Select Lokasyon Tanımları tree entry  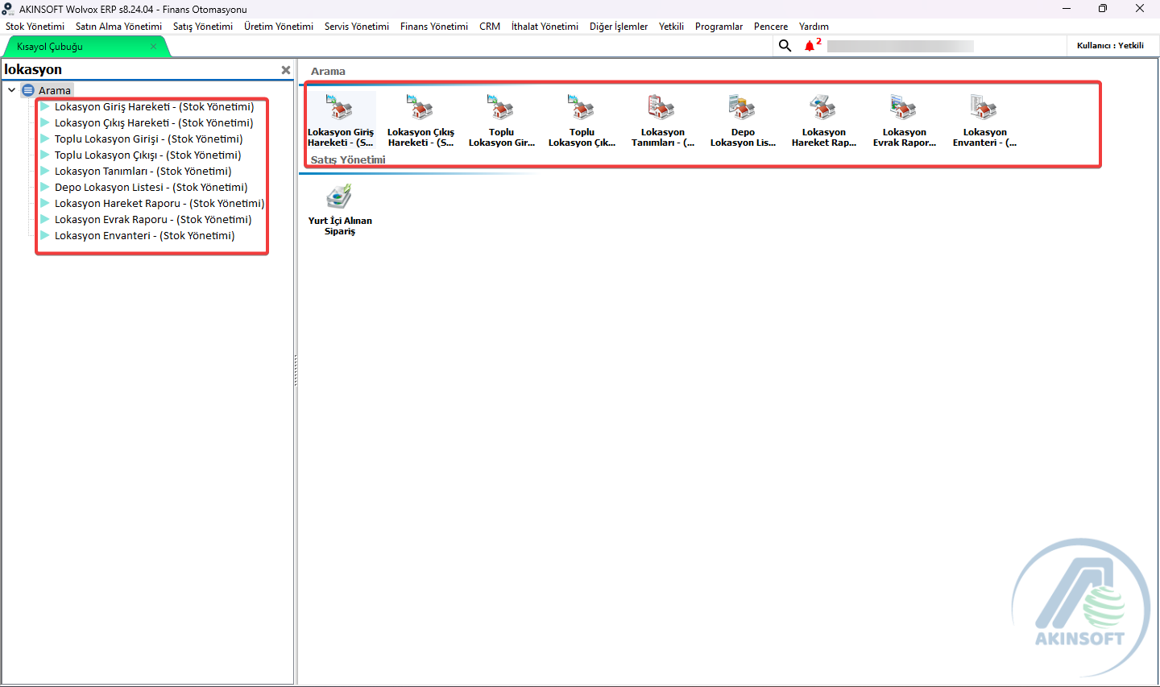tap(143, 171)
